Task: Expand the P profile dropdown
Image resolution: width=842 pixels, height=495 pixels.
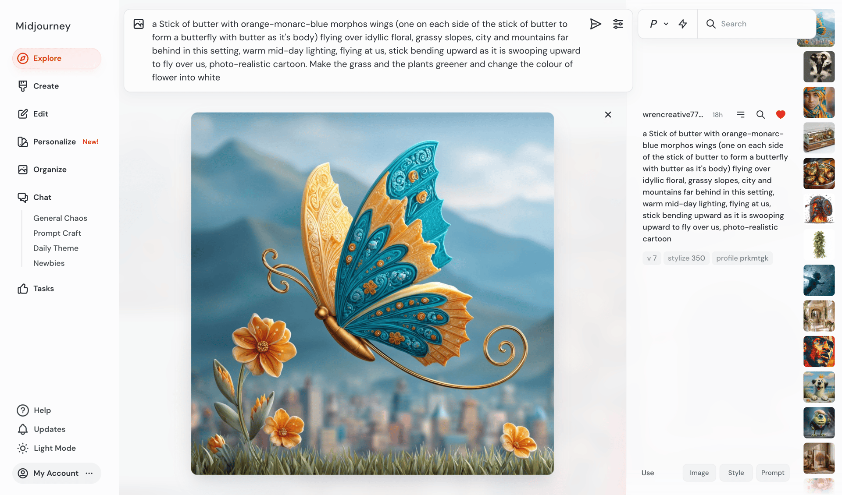Action: [x=657, y=24]
